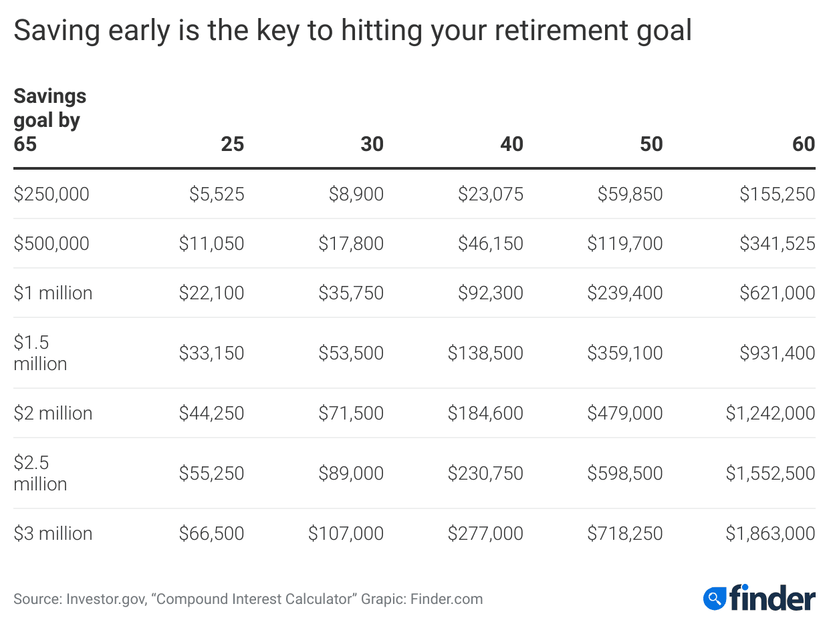Click the $1 million savings goal row label
Screen dimensions: 829x628
click(x=53, y=293)
